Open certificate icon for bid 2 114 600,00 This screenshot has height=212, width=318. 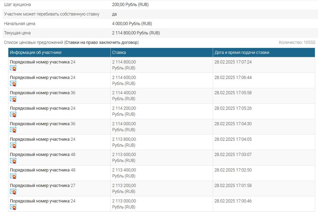click(x=13, y=83)
